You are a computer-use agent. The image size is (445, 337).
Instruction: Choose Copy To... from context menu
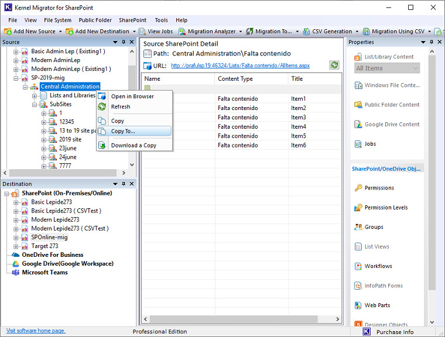coord(134,131)
